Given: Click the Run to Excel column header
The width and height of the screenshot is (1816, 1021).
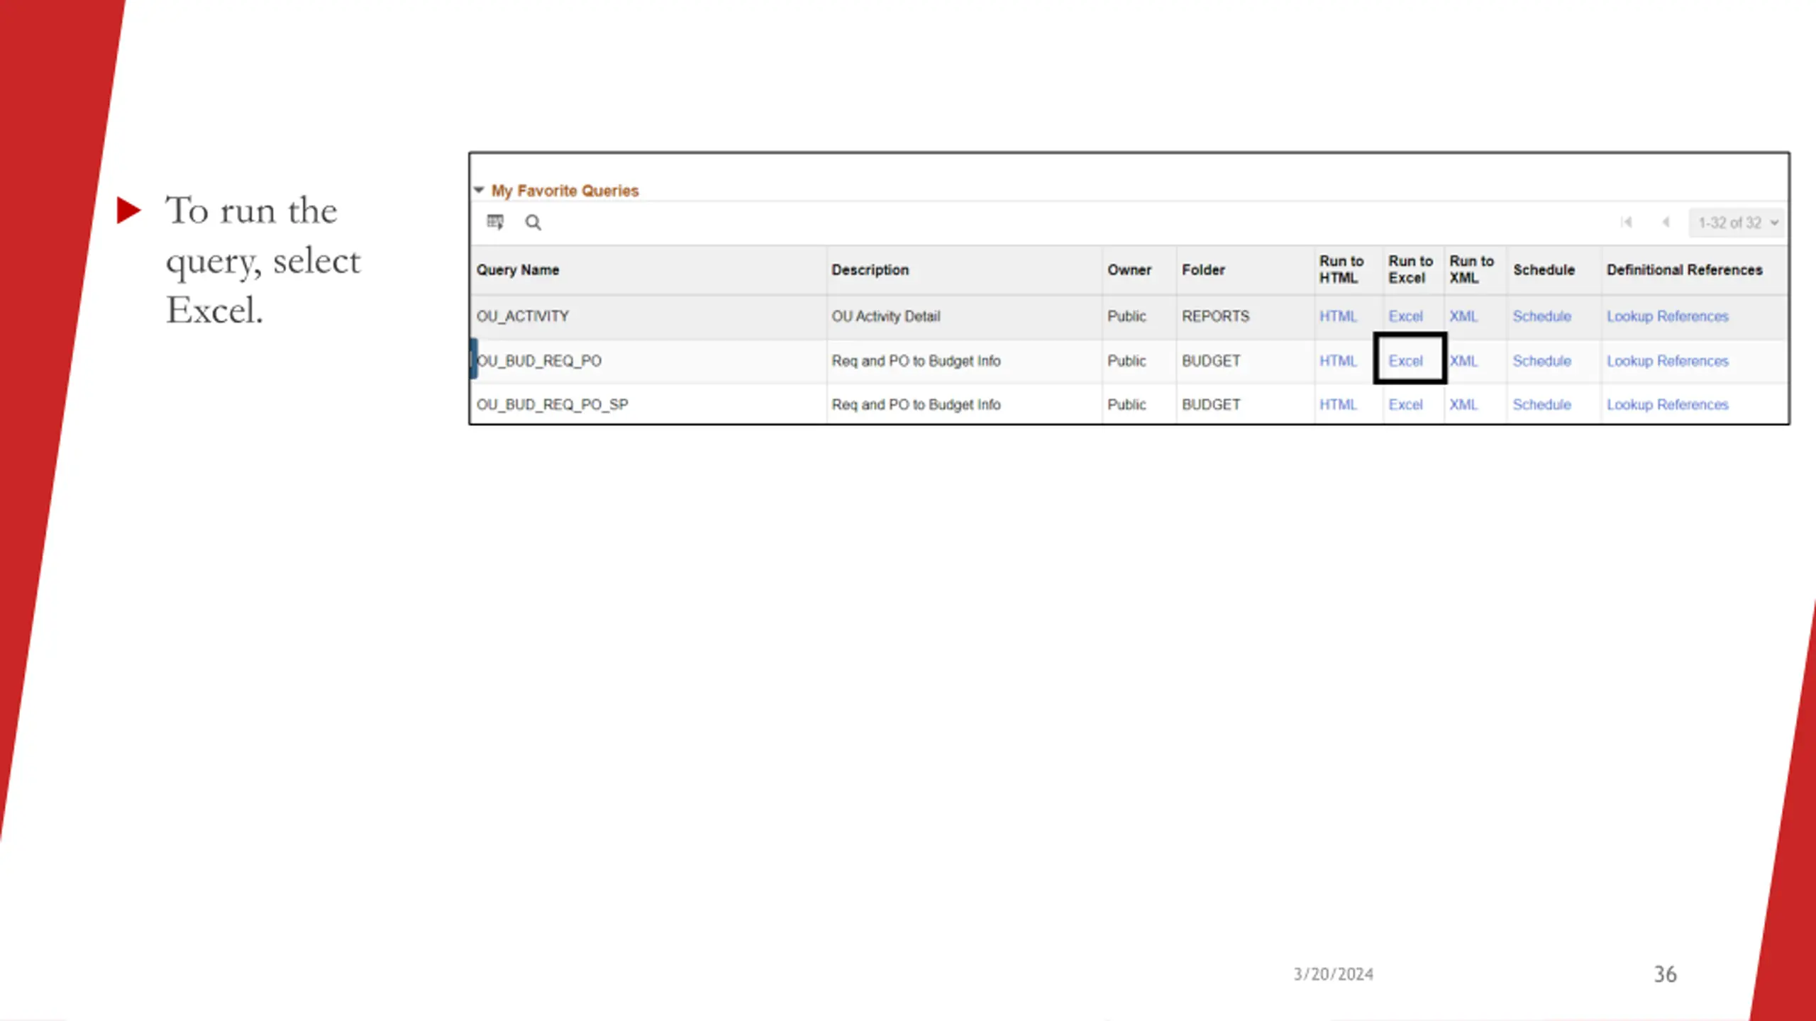Looking at the screenshot, I should (1410, 269).
